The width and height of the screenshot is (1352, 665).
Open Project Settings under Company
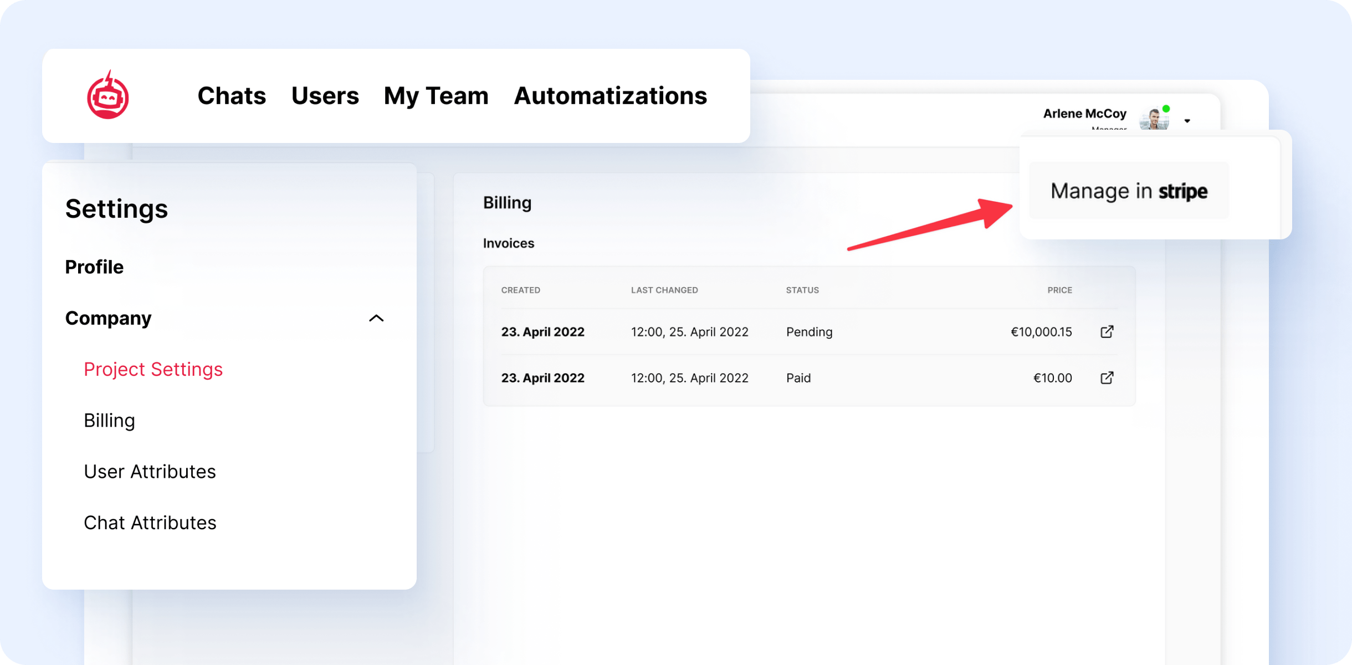[153, 369]
